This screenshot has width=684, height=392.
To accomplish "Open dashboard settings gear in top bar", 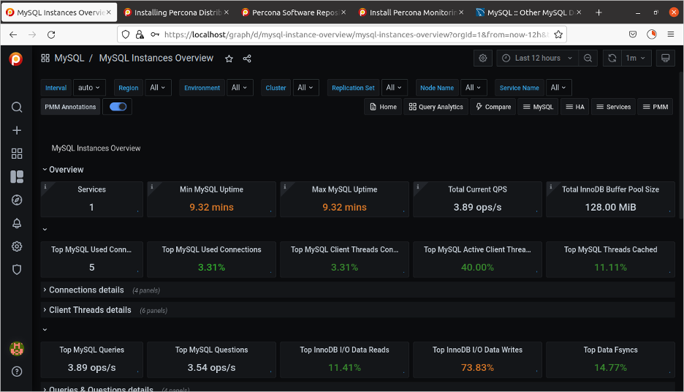I will pyautogui.click(x=482, y=59).
